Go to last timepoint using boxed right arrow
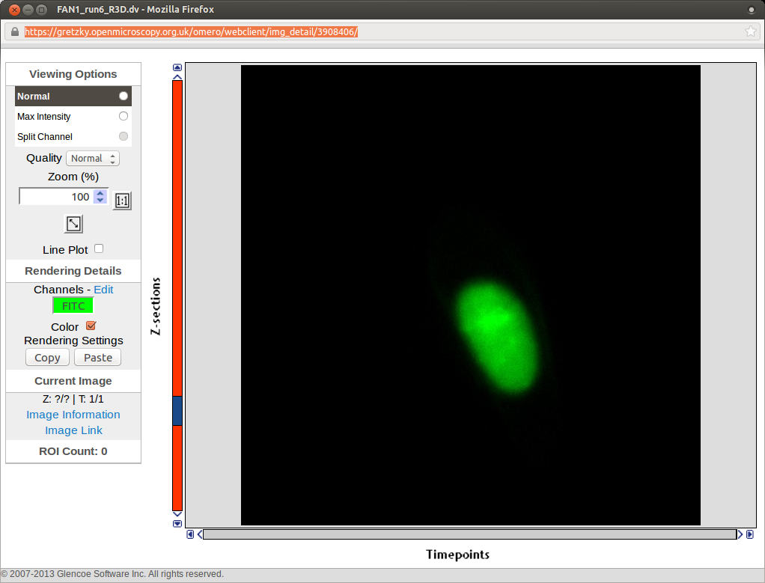 point(749,534)
